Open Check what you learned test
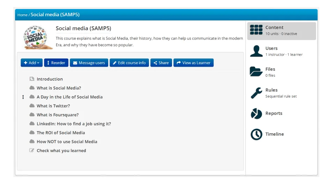Viewport: 335px width, 184px height. [61, 150]
